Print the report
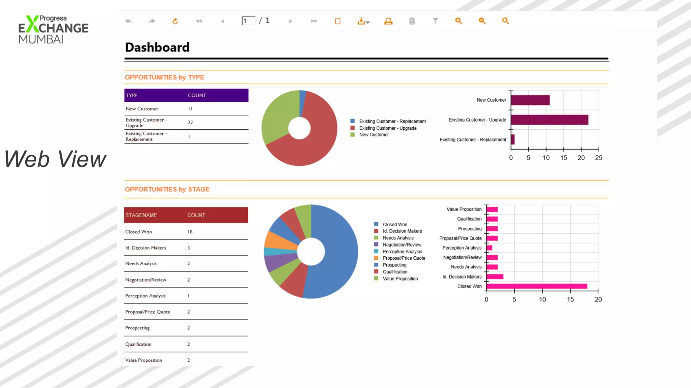Viewport: 691px width, 388px height. [388, 21]
